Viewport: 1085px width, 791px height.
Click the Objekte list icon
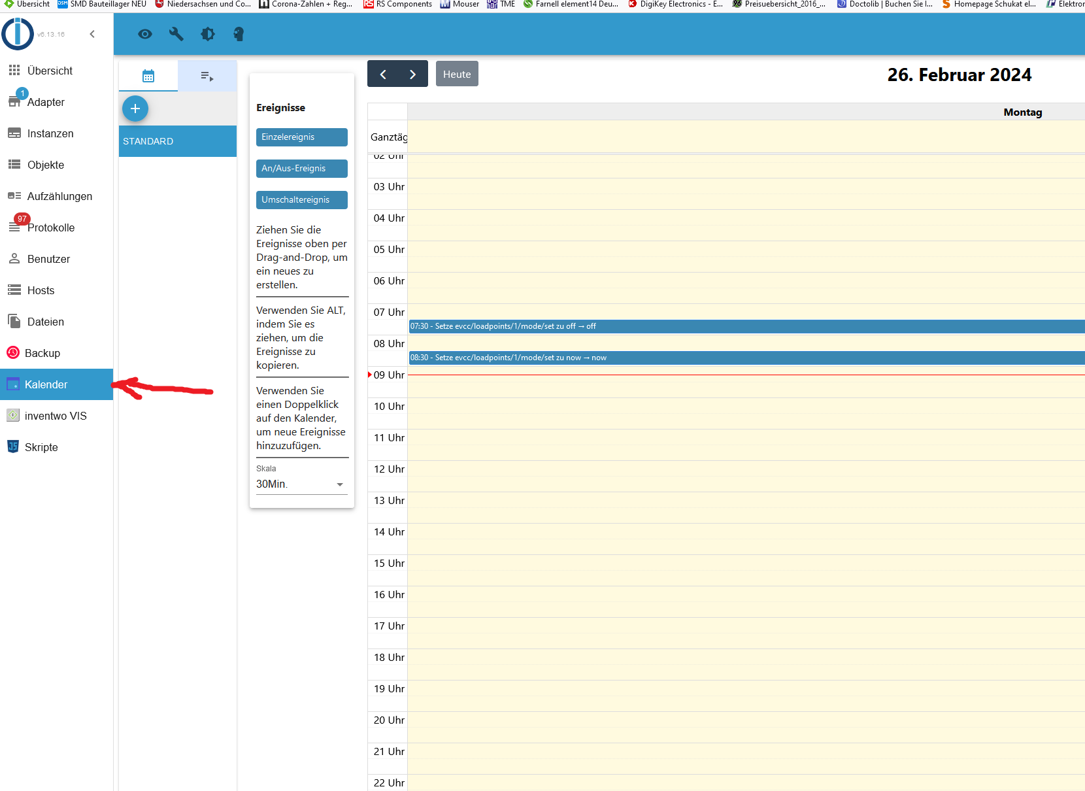pos(14,164)
